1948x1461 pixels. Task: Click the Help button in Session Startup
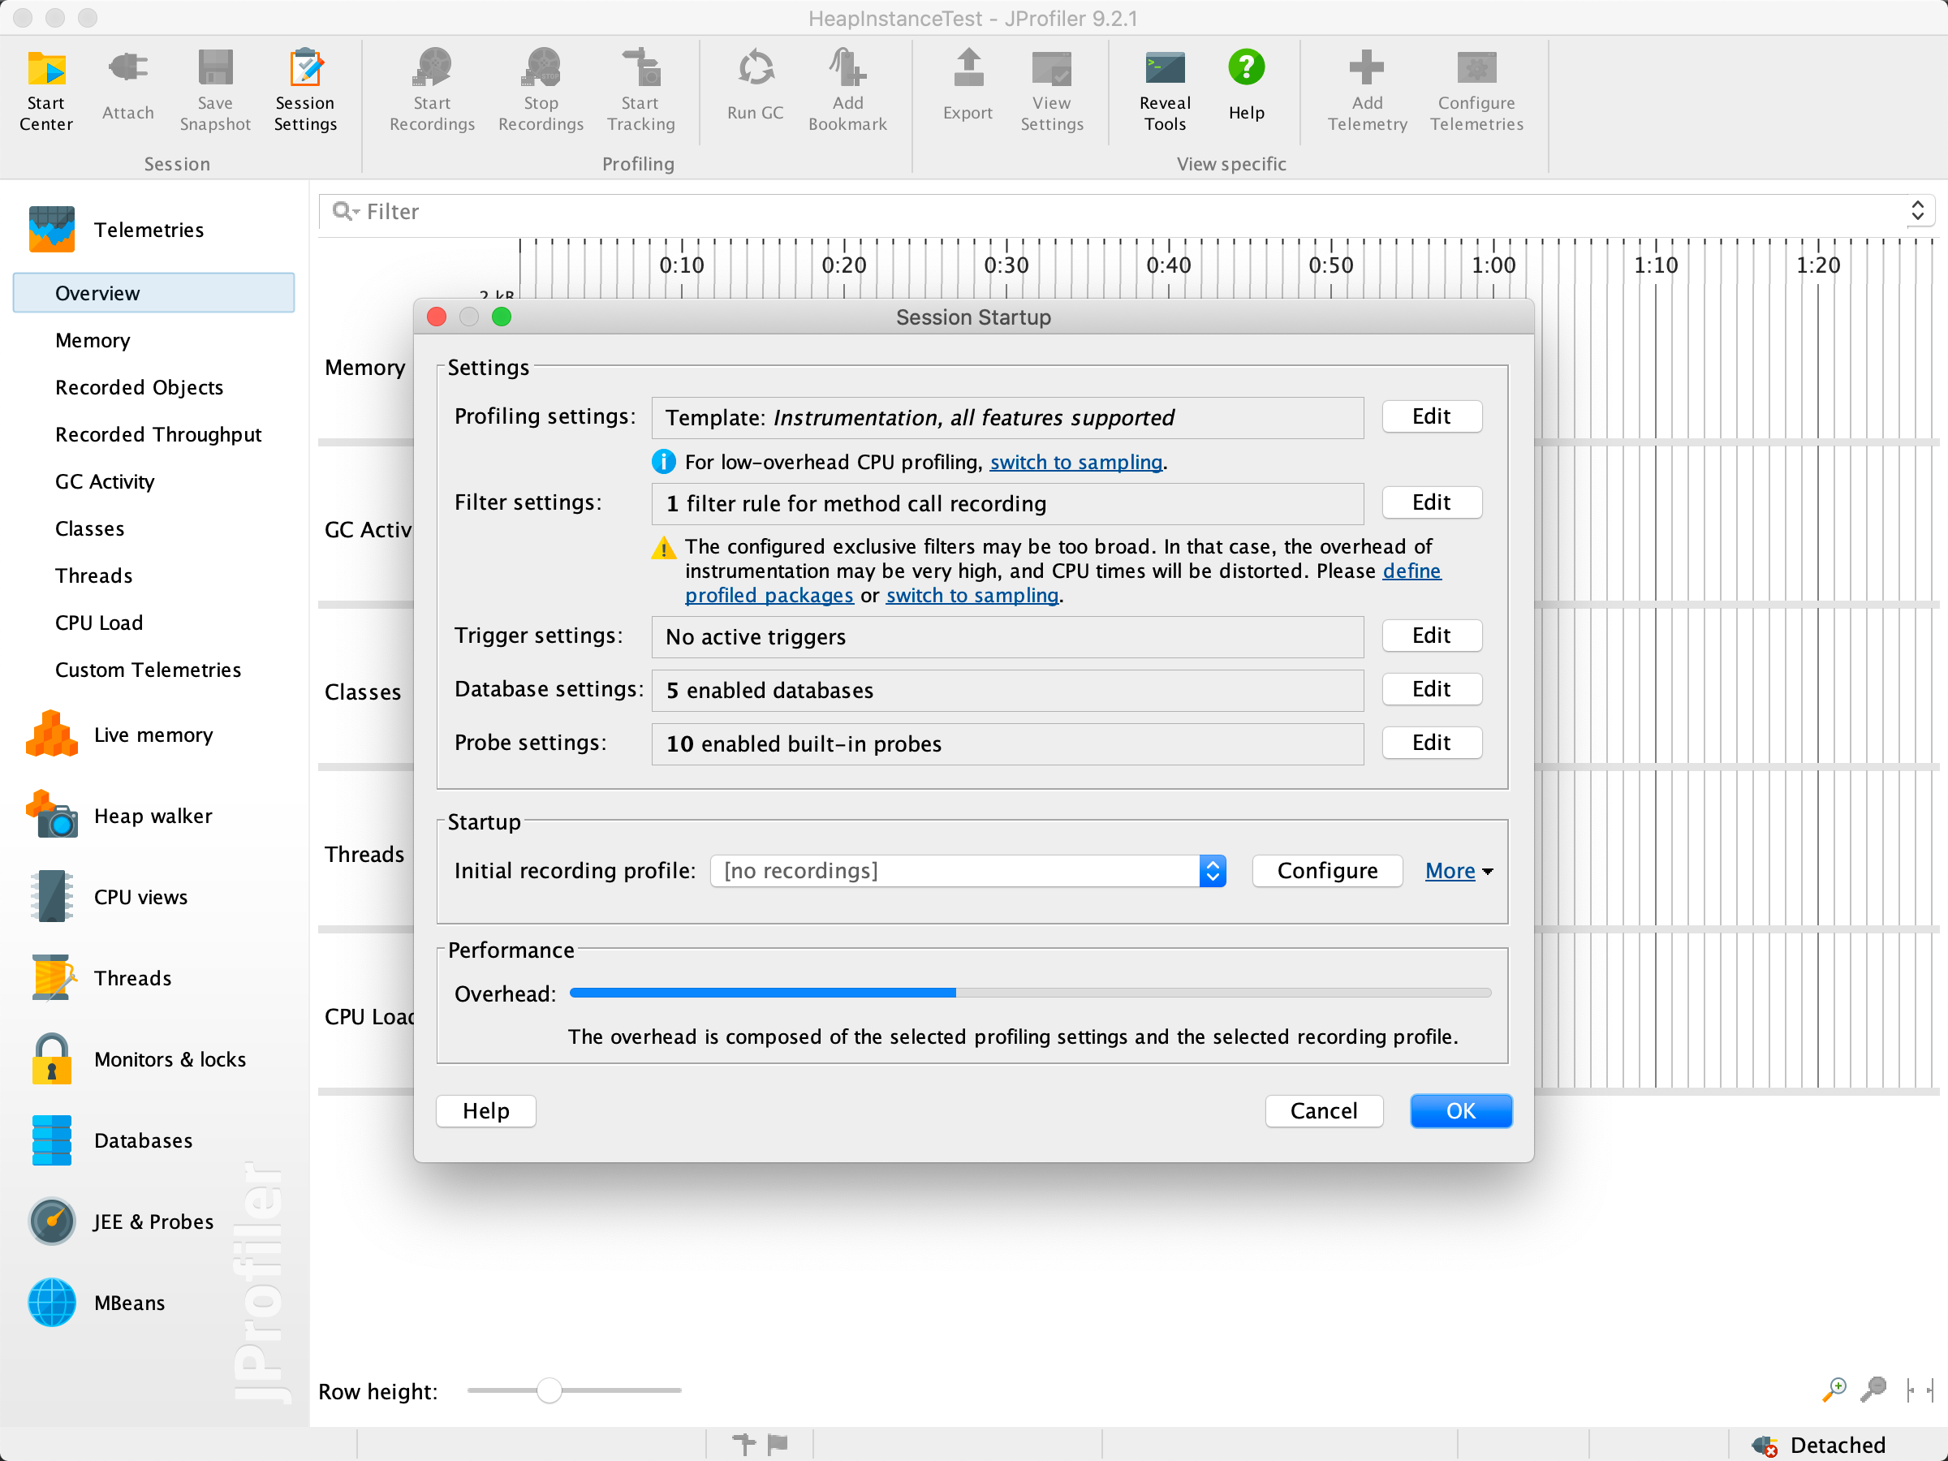488,1110
